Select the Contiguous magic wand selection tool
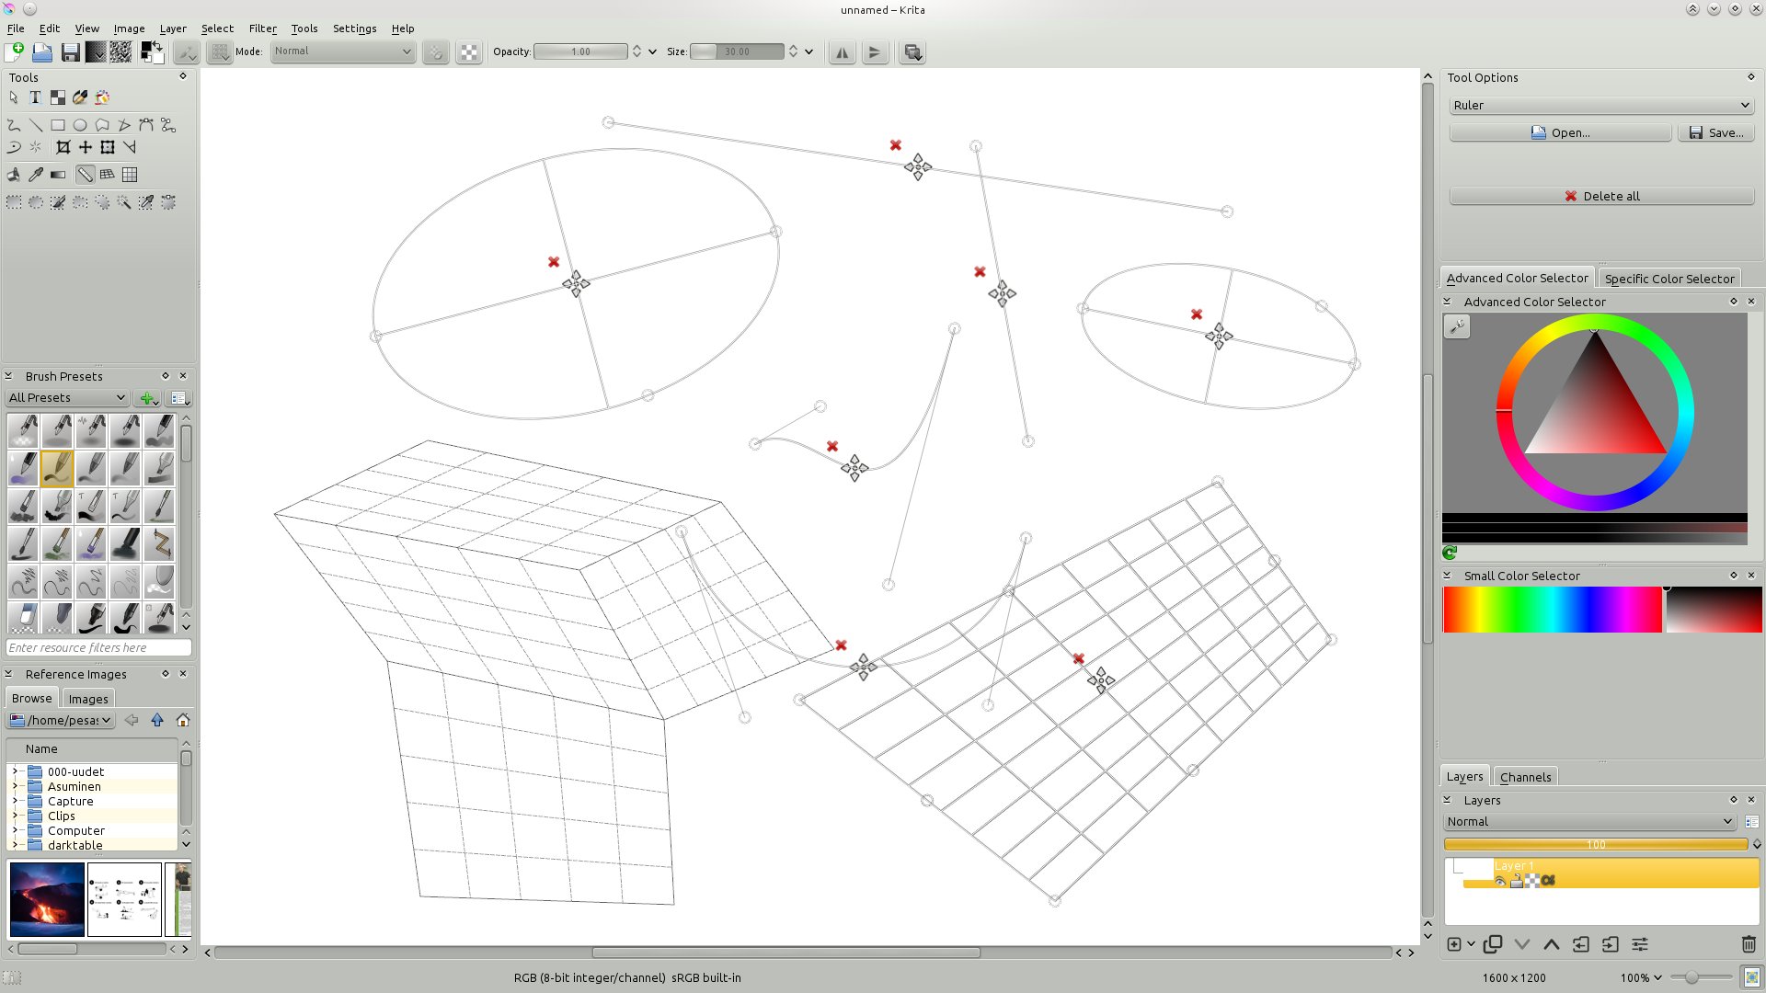 tap(124, 202)
